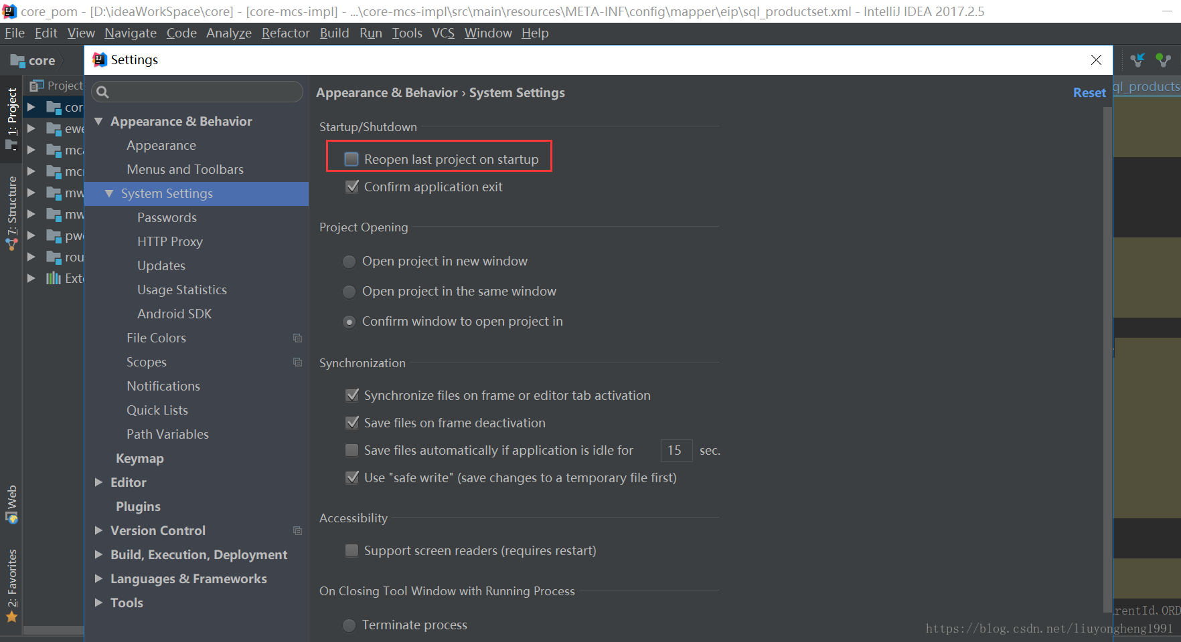Image resolution: width=1181 pixels, height=642 pixels.
Task: Expand the Editor settings section arrow
Action: [x=98, y=482]
